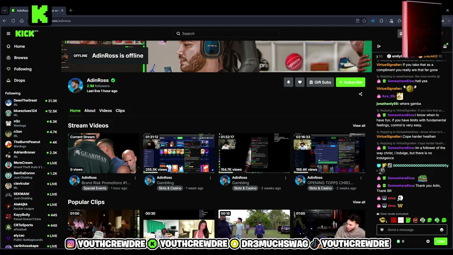Switch to the Clips channel tab
453x255 pixels.
pos(120,110)
